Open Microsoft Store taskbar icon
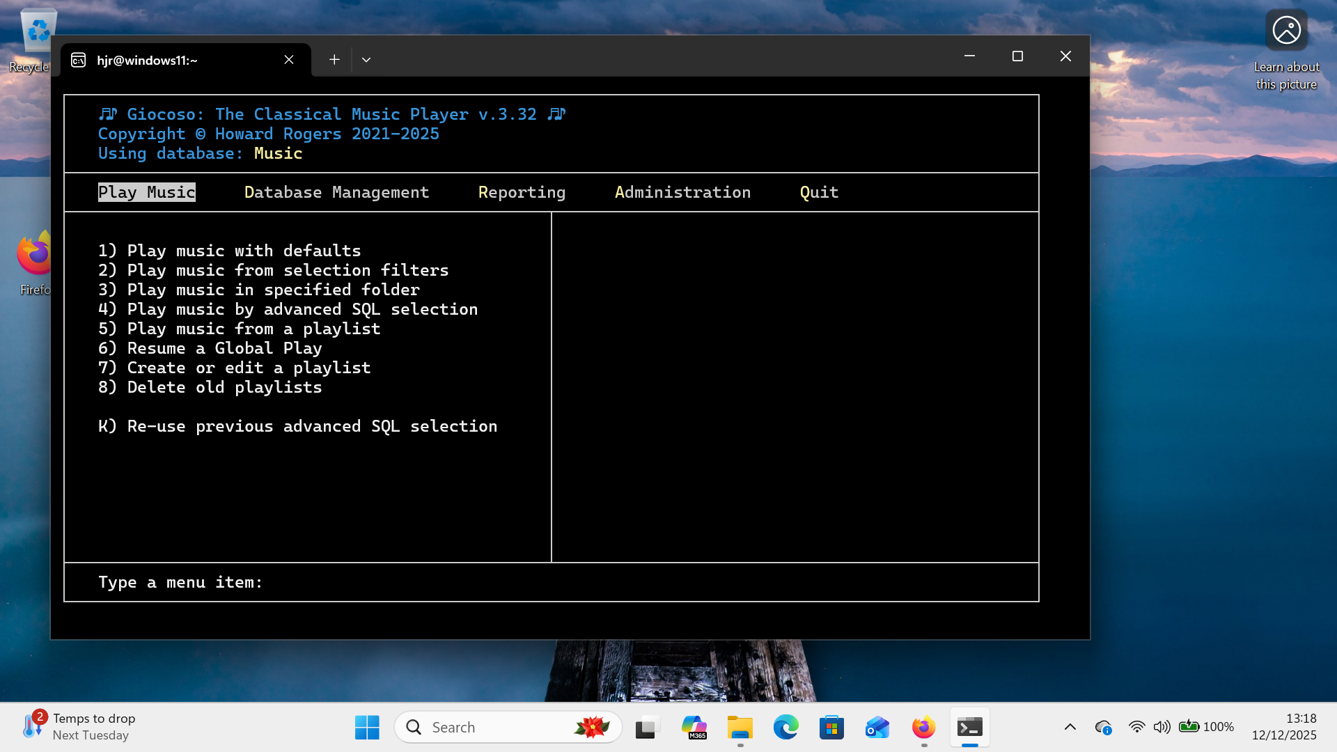This screenshot has width=1337, height=752. tap(831, 727)
